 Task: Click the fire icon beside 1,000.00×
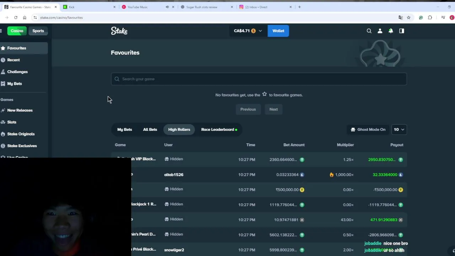click(x=332, y=175)
